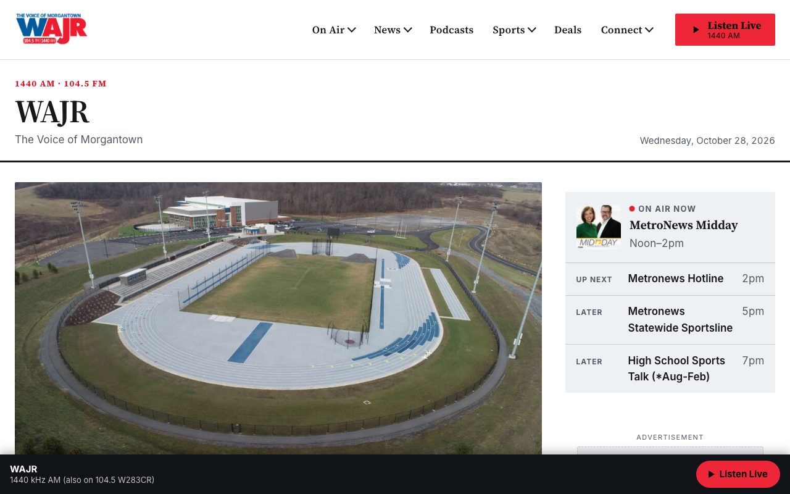Open the High School Sports Talk link
The image size is (790, 494).
[676, 369]
